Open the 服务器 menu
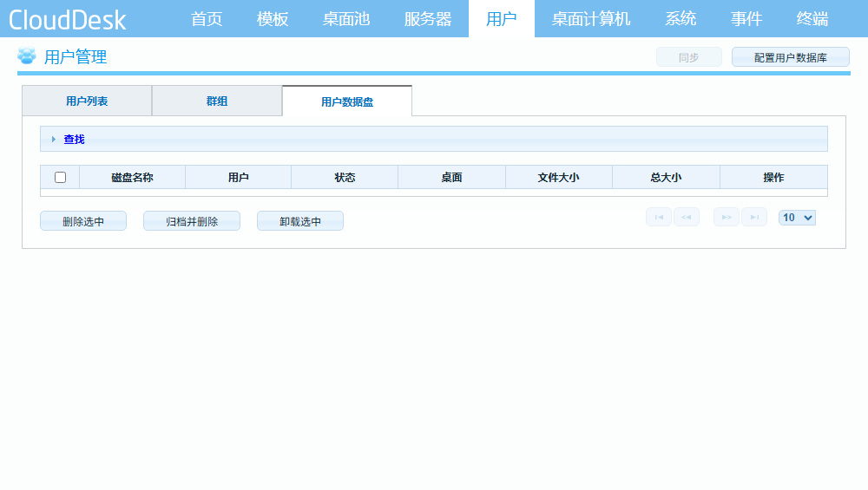Screen dimensions: 868x490 click(427, 19)
